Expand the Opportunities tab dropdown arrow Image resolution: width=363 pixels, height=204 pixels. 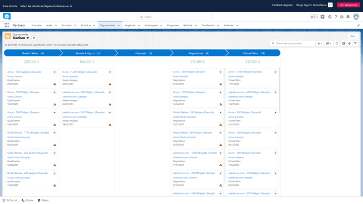[119, 26]
